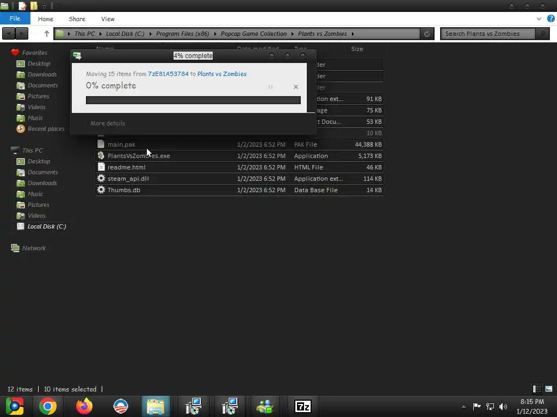Select PlantsVsZombies.exe application file
Viewport: 557px width, 417px height.
click(239, 156)
